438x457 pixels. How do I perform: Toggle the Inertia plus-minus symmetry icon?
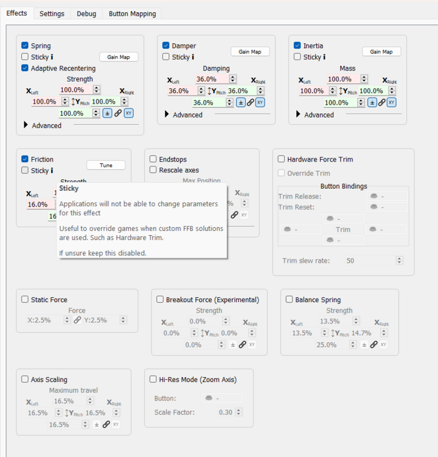pos(372,102)
